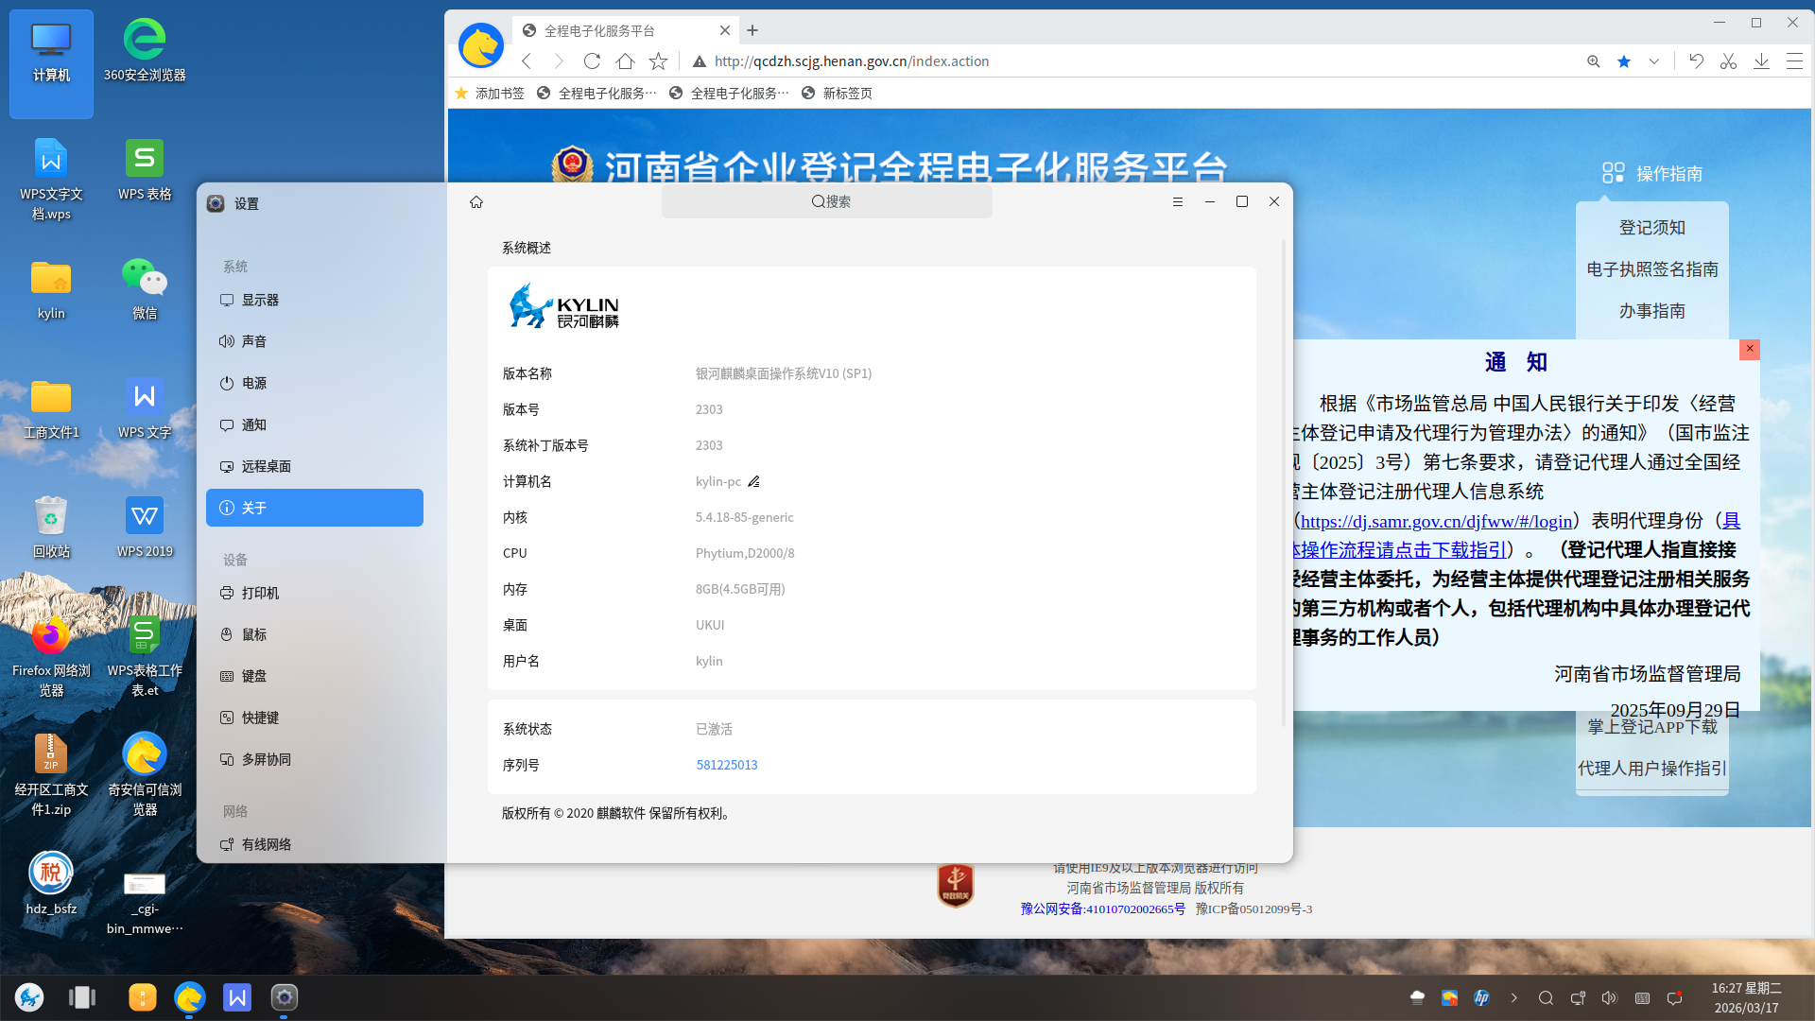Open new tab with plus button

pyautogui.click(x=752, y=30)
